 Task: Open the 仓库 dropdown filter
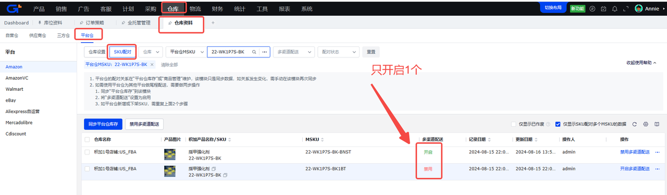tap(151, 52)
